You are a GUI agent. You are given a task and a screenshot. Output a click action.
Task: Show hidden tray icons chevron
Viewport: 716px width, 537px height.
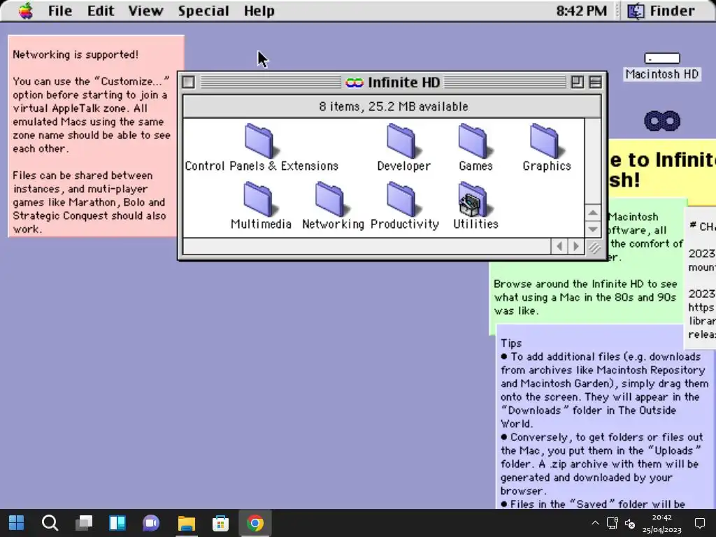[x=595, y=523]
